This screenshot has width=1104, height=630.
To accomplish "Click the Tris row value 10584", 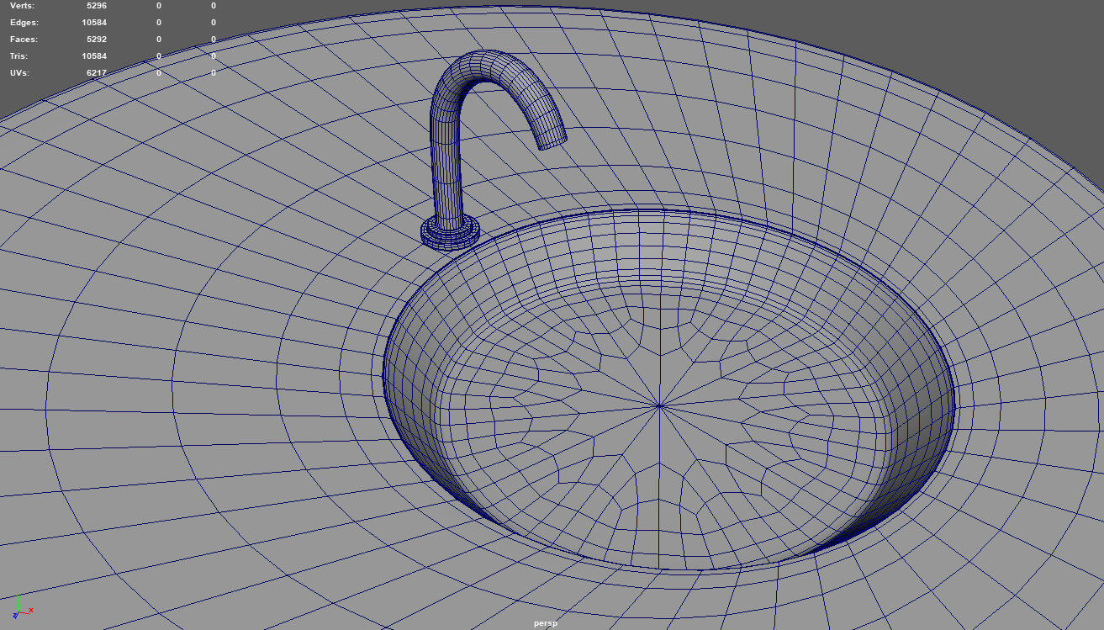I will pyautogui.click(x=94, y=56).
